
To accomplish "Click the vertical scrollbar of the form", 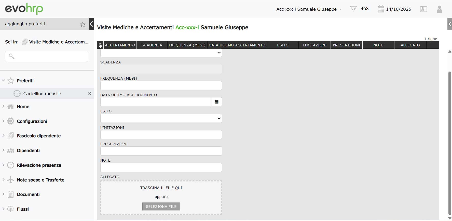I will [x=449, y=142].
